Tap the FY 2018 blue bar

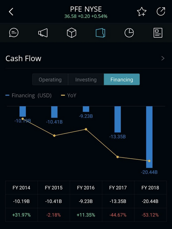point(149,137)
